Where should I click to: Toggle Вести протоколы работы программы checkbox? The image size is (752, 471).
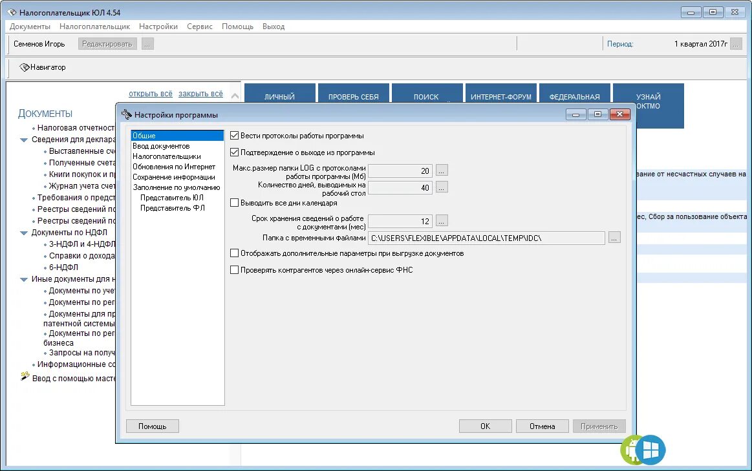235,136
